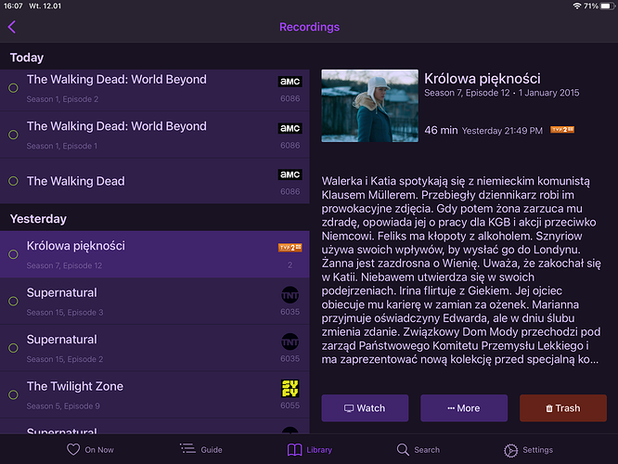Watch the selected recording
This screenshot has height=464, width=618.
(x=365, y=408)
